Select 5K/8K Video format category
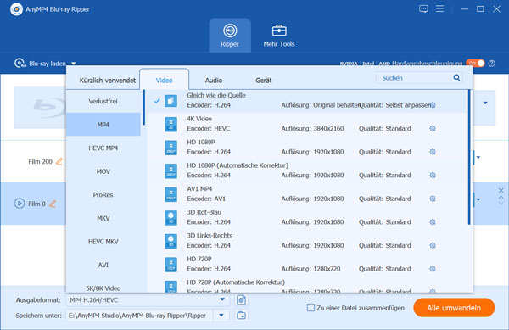 [103, 288]
